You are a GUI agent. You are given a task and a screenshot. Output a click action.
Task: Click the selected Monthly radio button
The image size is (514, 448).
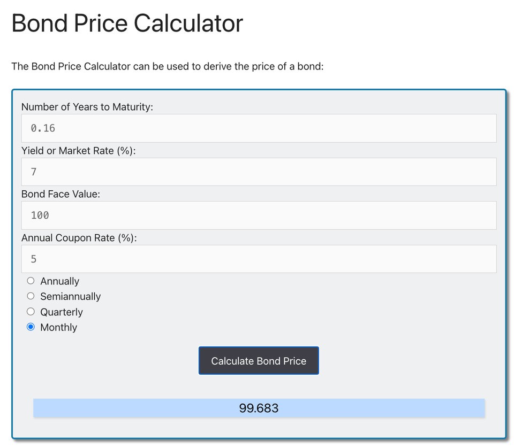click(31, 327)
